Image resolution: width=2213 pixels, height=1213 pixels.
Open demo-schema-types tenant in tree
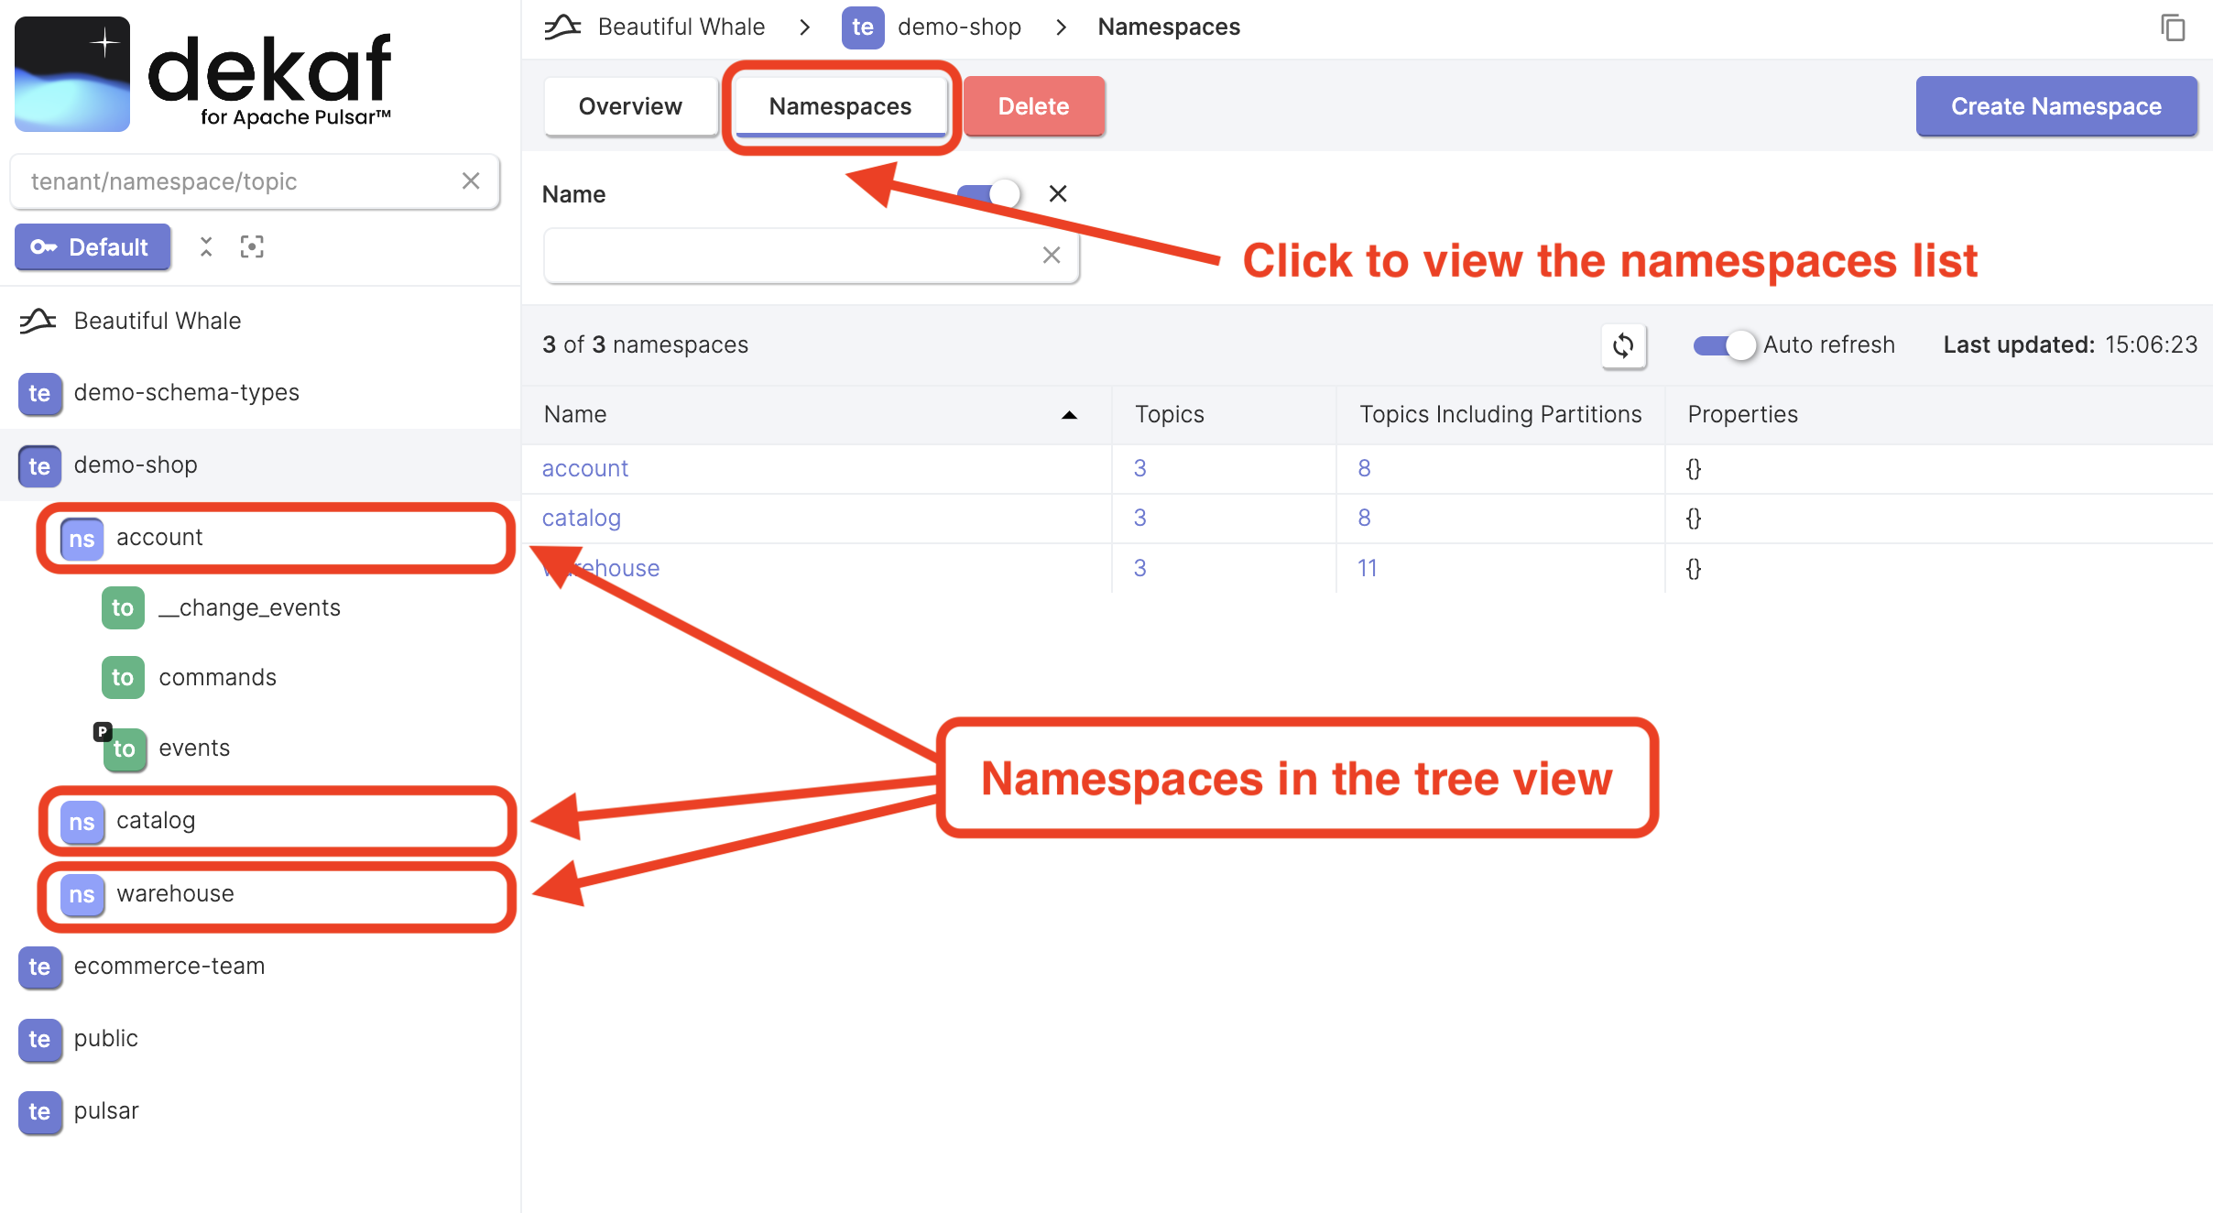[x=186, y=393]
